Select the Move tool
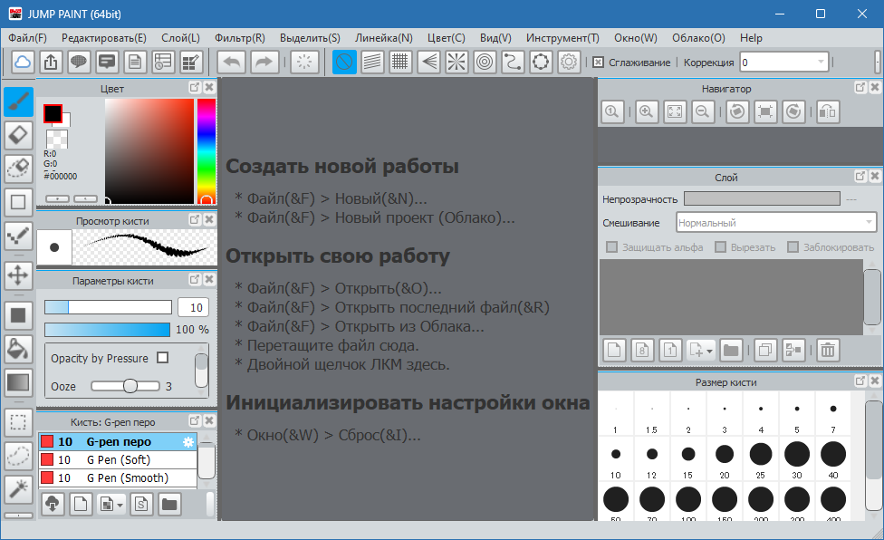Screen dimensions: 884x540 19,275
